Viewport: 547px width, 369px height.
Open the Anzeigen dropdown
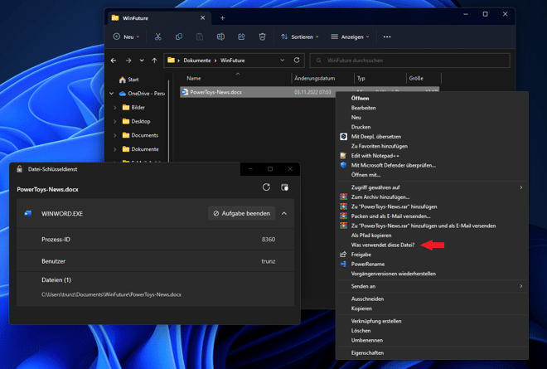tap(351, 36)
